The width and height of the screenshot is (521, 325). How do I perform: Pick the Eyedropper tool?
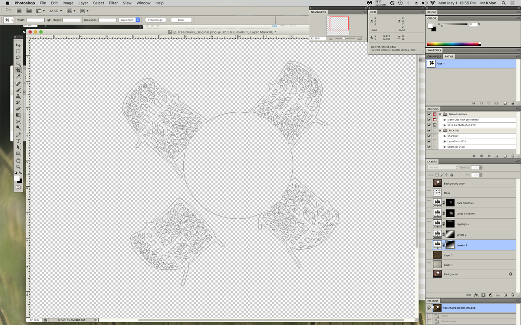coord(18,77)
